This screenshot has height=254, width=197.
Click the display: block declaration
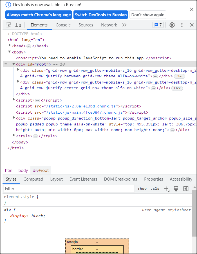point(28,216)
